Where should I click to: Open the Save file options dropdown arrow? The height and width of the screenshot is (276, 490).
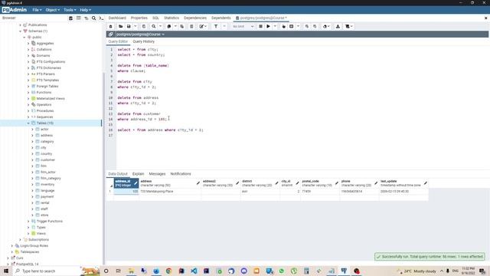coord(136,27)
